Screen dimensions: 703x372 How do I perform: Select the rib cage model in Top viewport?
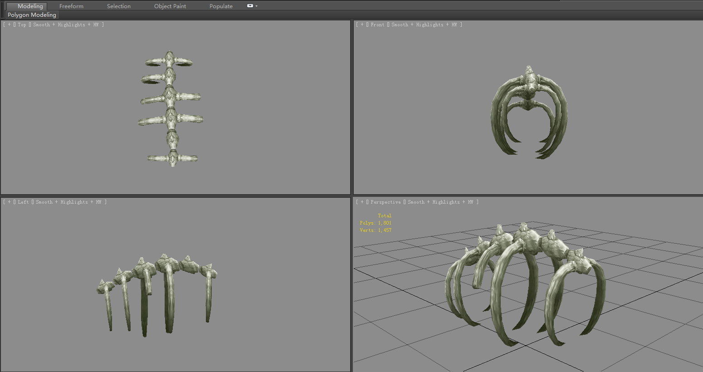(x=171, y=108)
